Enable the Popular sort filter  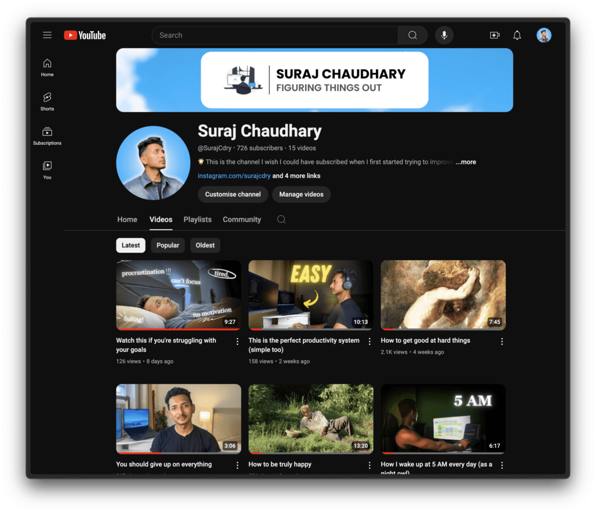(168, 245)
